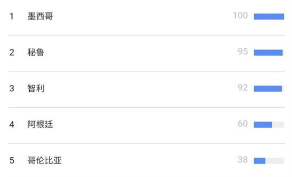
Task: Click the blue bar for 阿根廷
Action: 263,125
